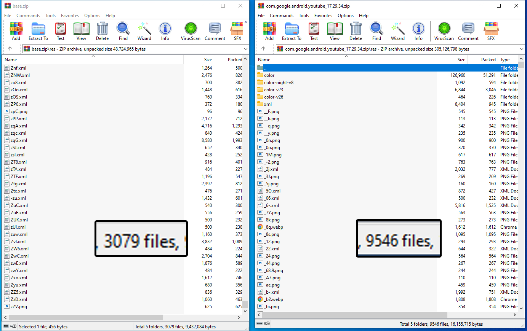
Task: Click vertical scrollbar down arrow in base.zip
Action: pos(246,311)
